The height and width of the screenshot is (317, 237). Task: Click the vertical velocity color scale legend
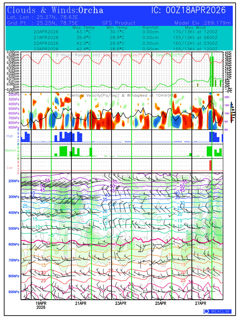[x=231, y=112]
